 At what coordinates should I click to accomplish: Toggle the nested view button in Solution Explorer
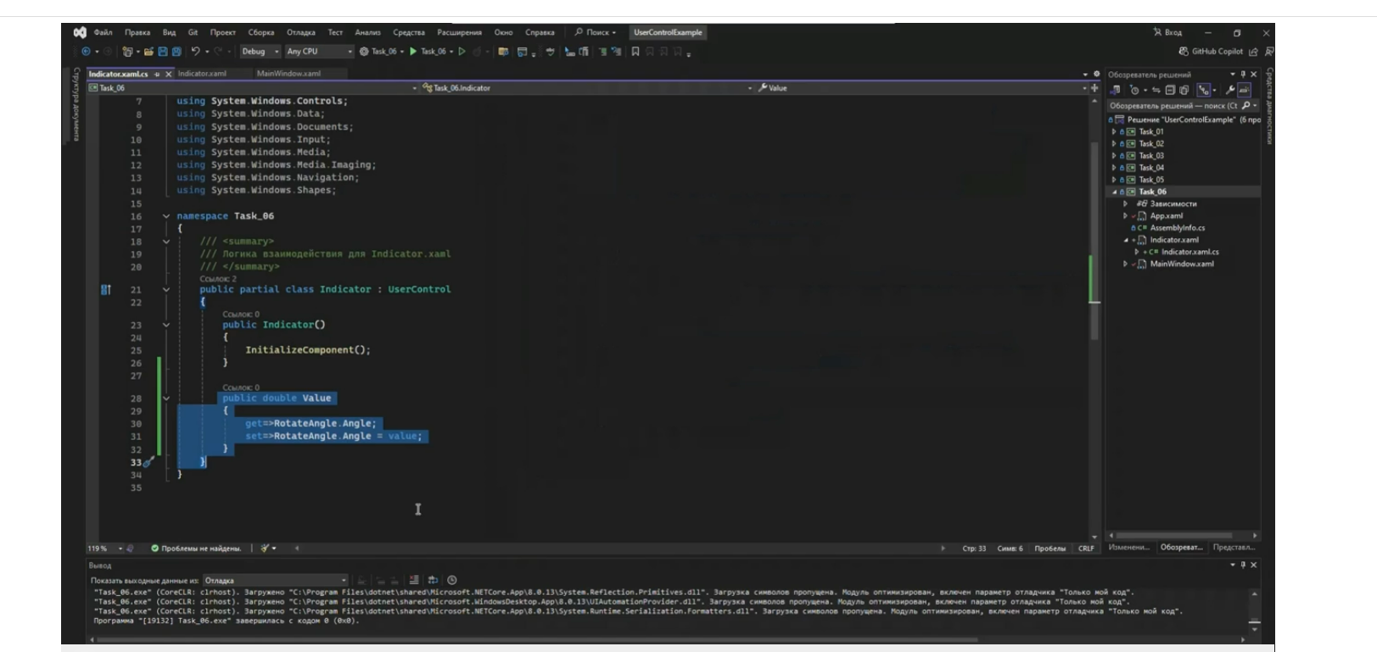click(1203, 90)
